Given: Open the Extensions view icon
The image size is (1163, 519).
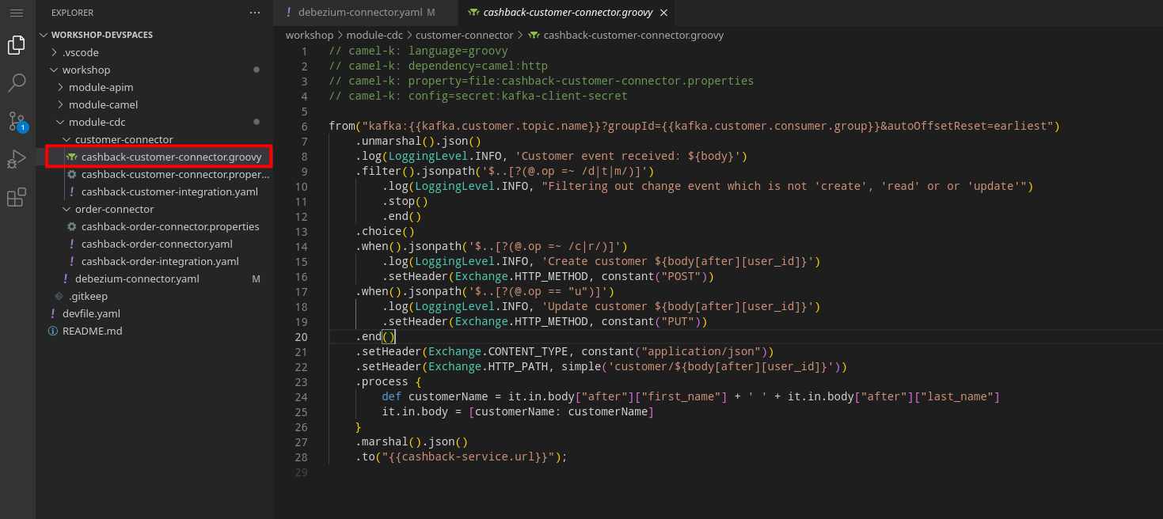Looking at the screenshot, I should [16, 197].
